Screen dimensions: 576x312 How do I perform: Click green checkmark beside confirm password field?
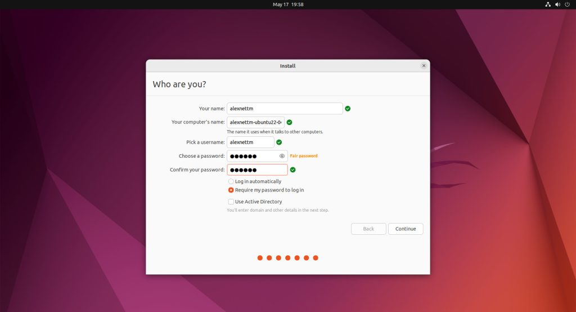point(292,170)
